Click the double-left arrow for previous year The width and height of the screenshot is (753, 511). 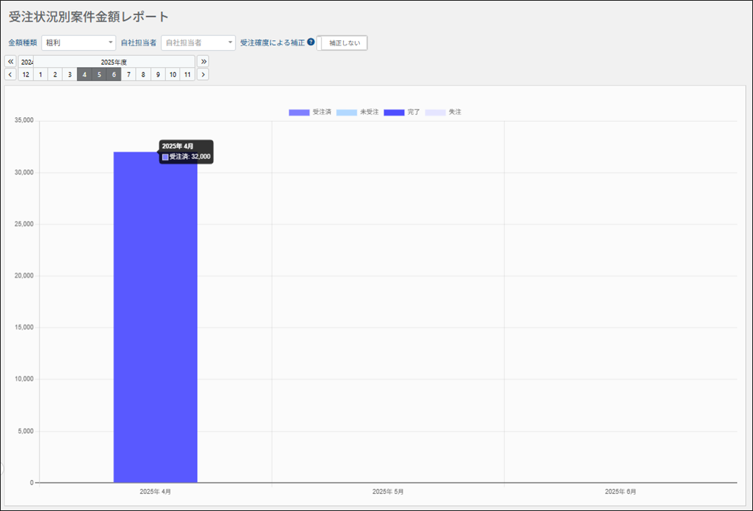pyautogui.click(x=11, y=61)
